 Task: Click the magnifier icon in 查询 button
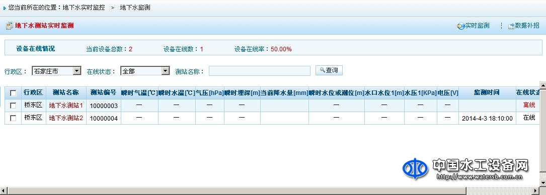[322, 70]
